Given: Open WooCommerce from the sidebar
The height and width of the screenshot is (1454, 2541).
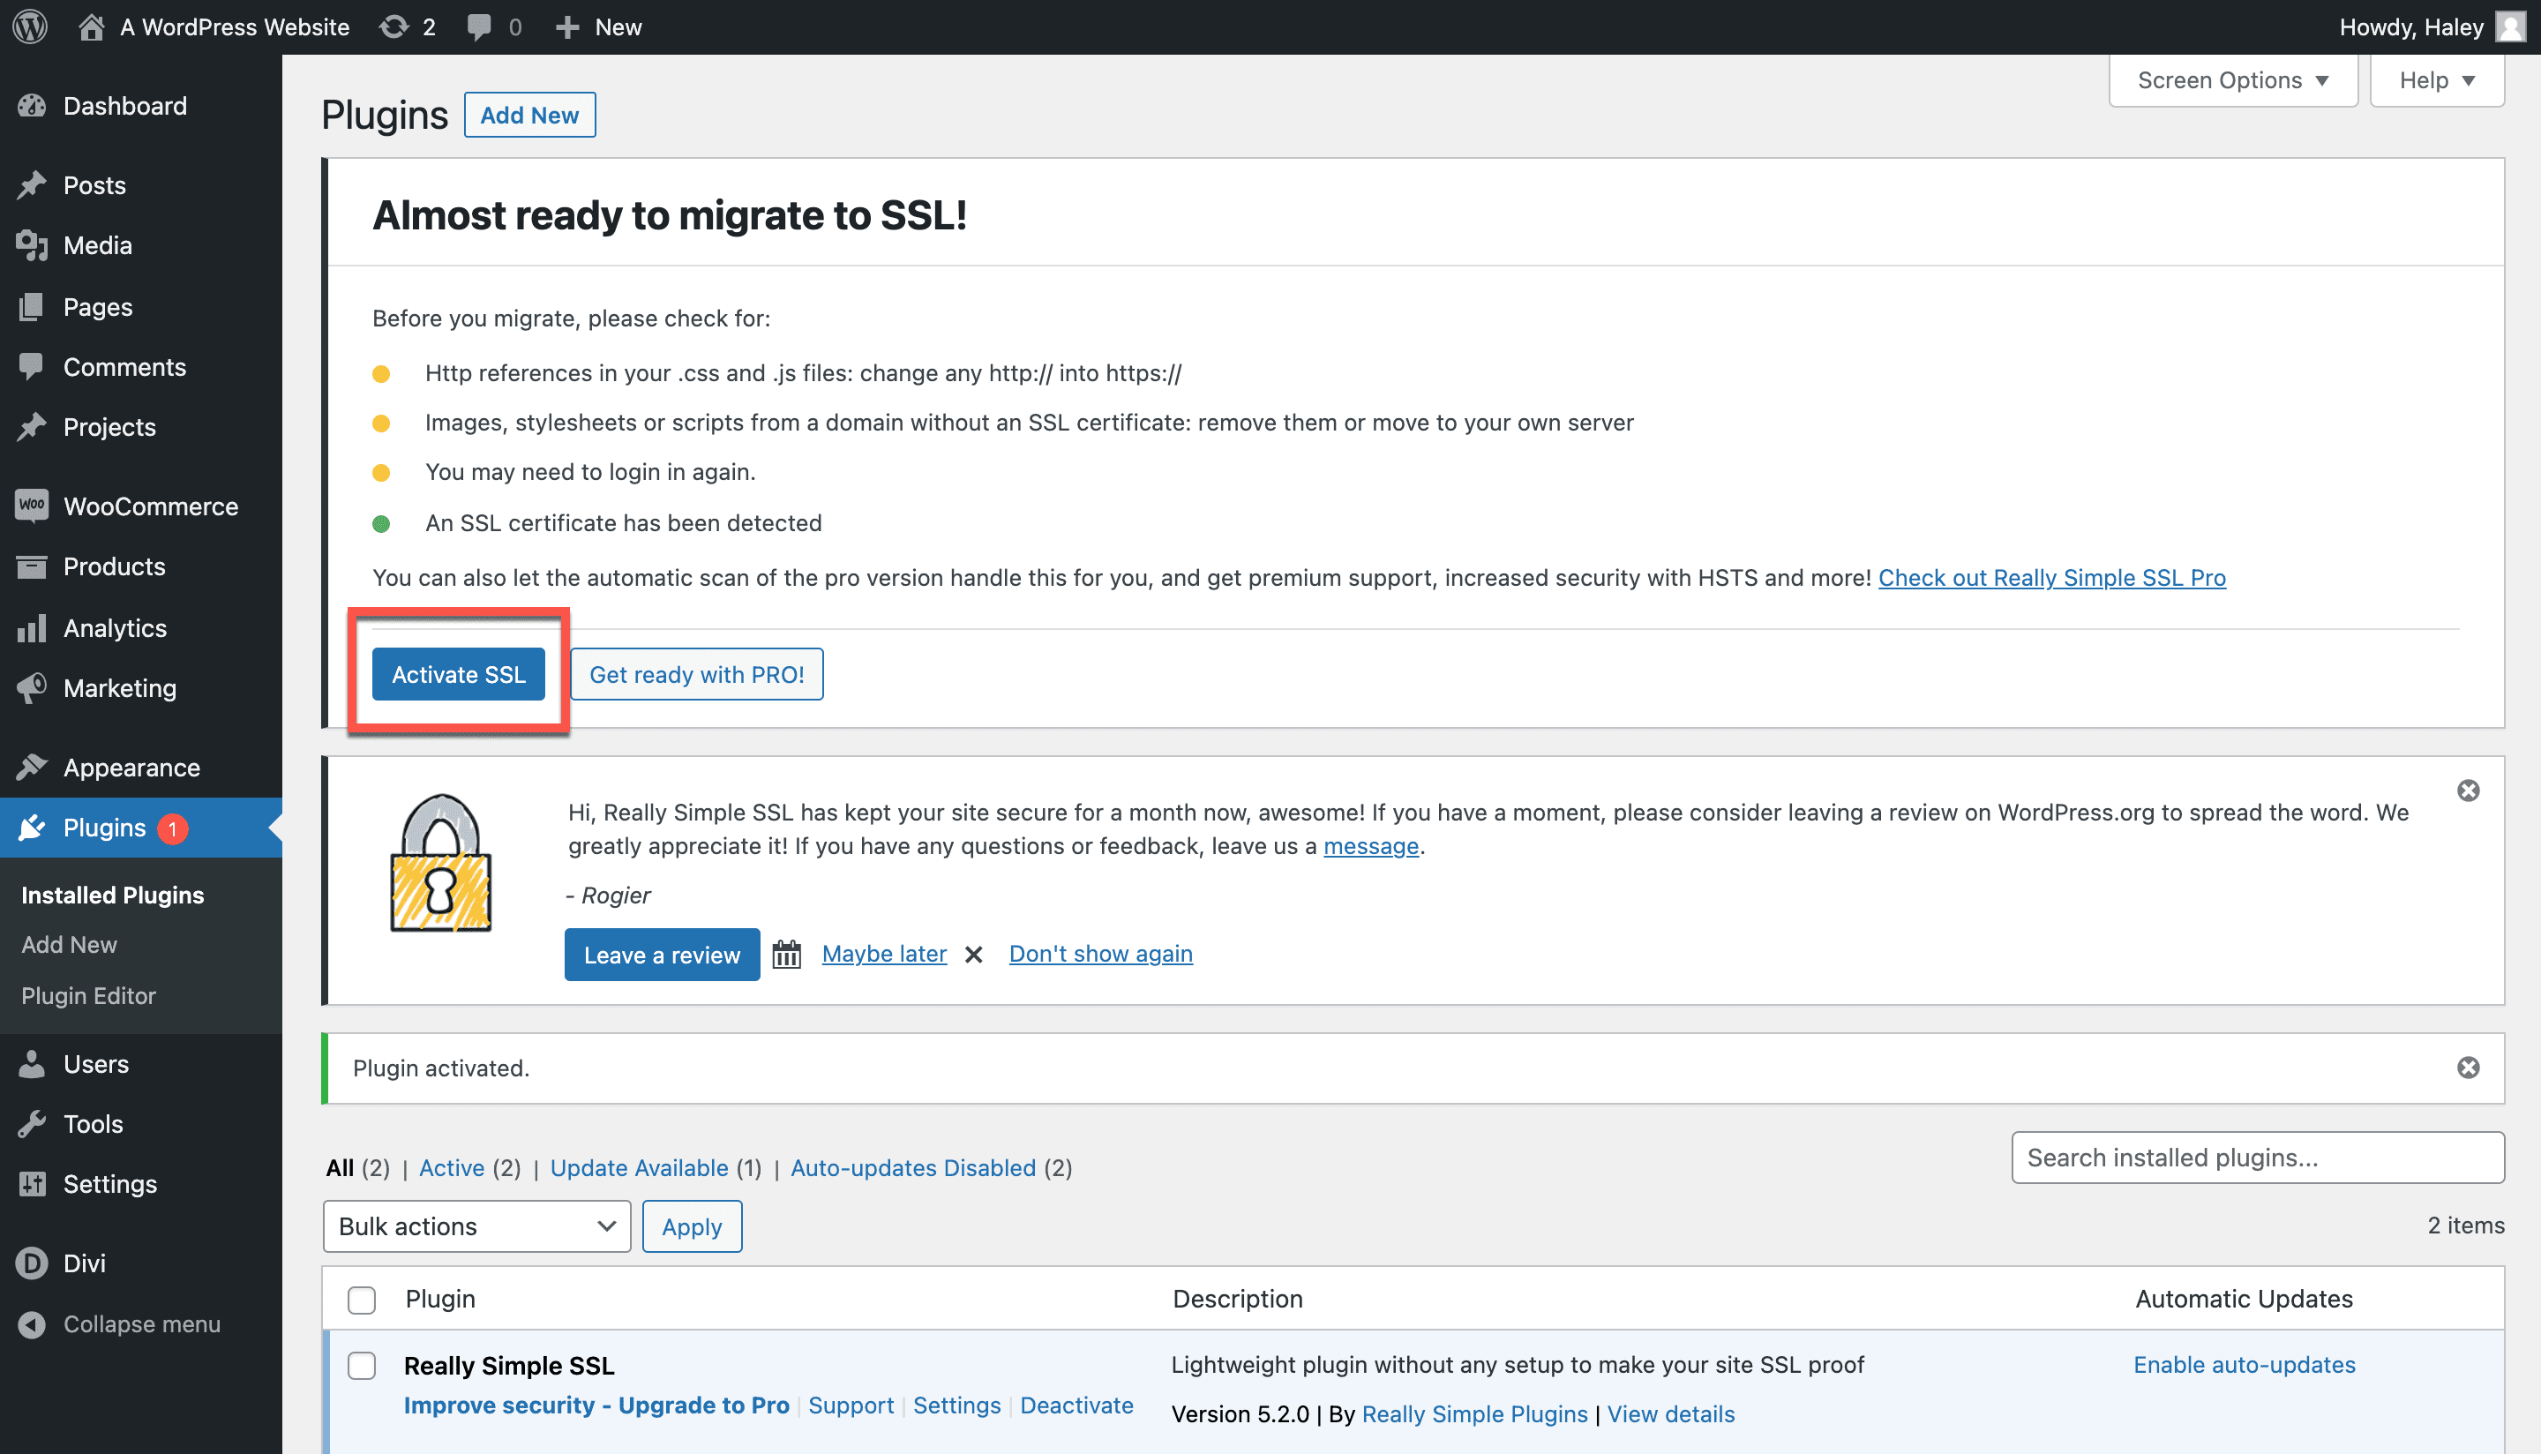Looking at the screenshot, I should point(150,506).
